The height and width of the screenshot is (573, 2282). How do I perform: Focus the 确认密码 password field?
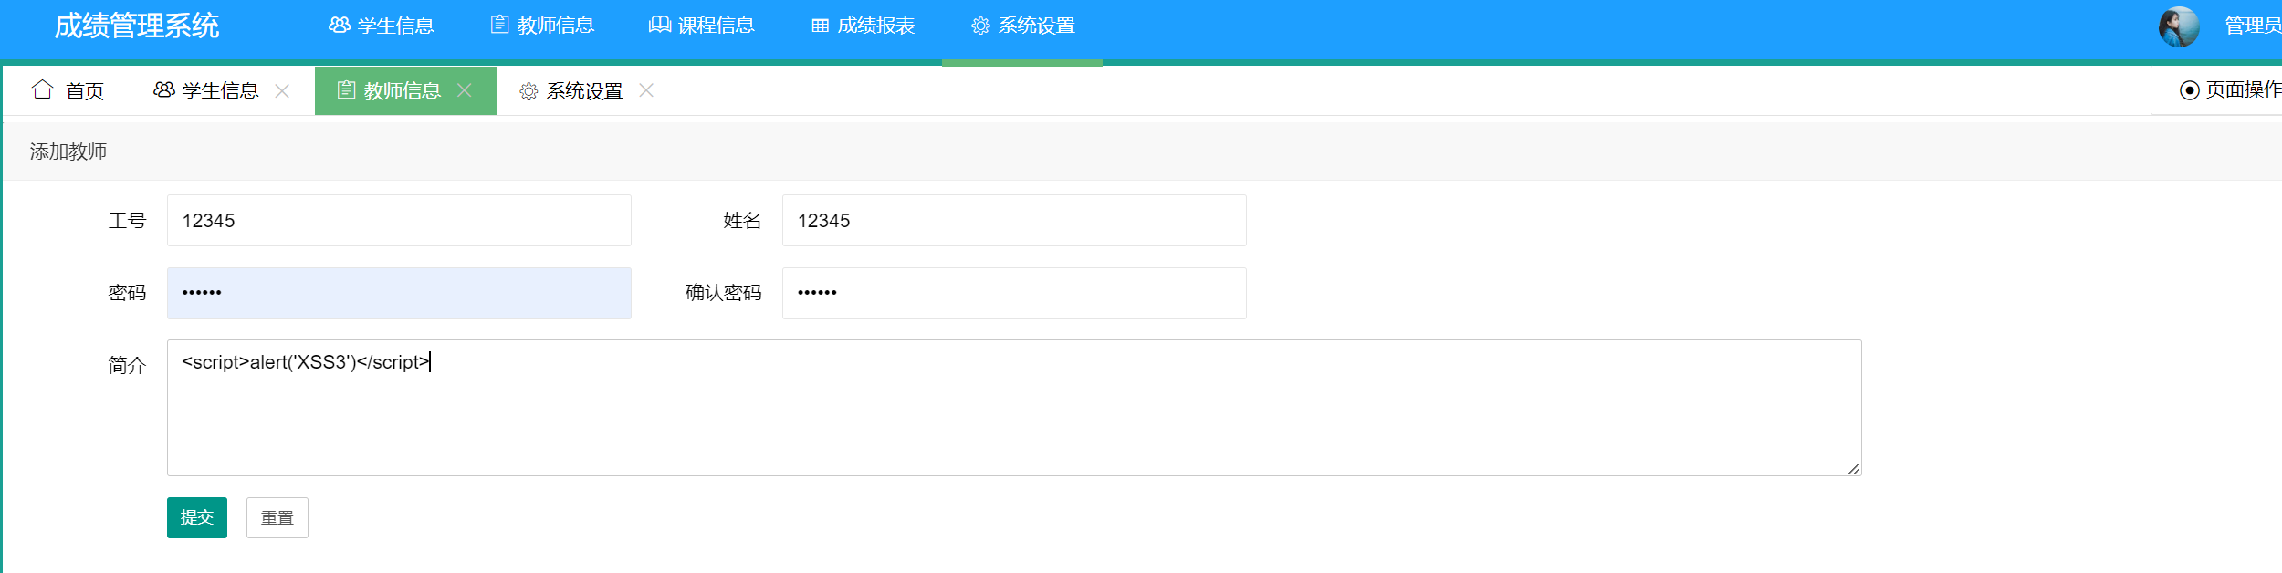tap(1014, 293)
